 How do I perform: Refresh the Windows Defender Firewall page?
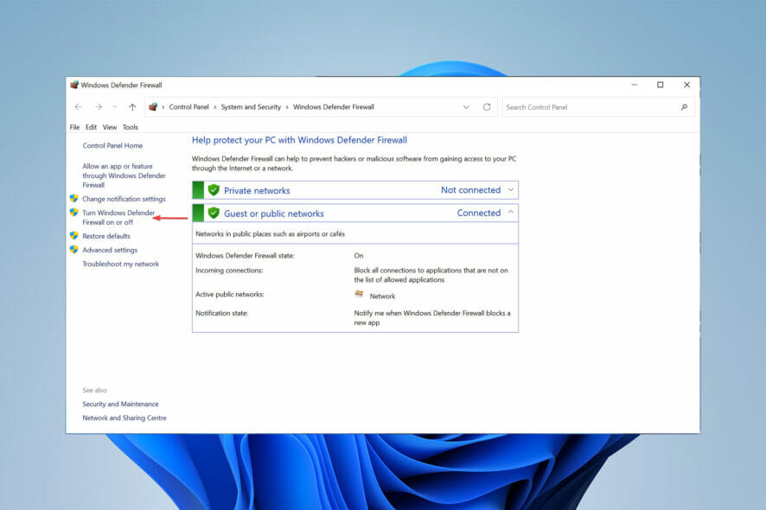487,107
